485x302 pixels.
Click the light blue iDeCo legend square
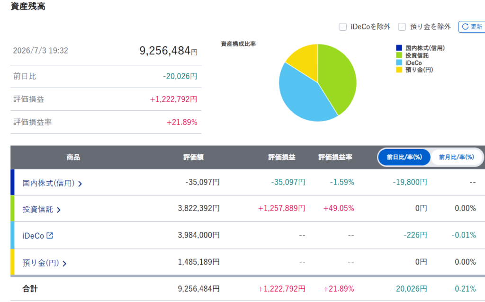coord(399,63)
